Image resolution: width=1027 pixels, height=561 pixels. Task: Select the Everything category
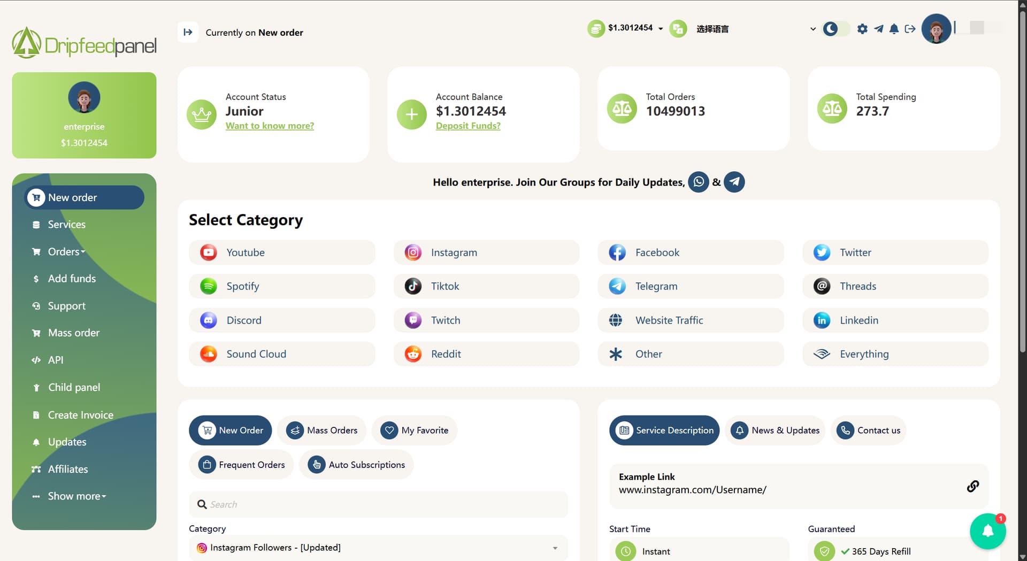[895, 354]
